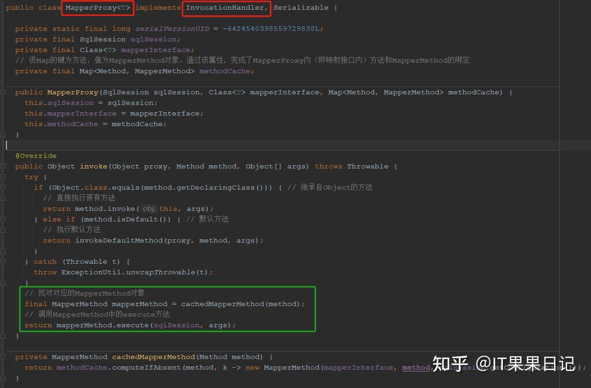
Task: Collapse the MapperProxy constructor fold marker
Action: [x=4, y=92]
